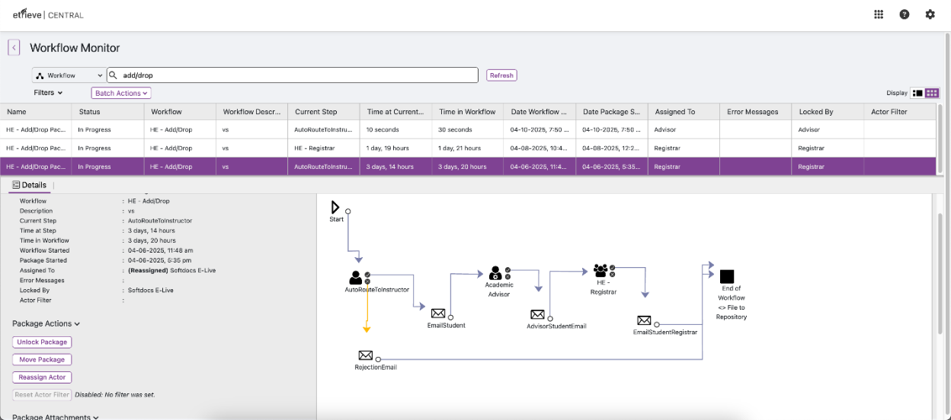The width and height of the screenshot is (951, 420).
Task: Click the Refresh button
Action: pyautogui.click(x=501, y=75)
